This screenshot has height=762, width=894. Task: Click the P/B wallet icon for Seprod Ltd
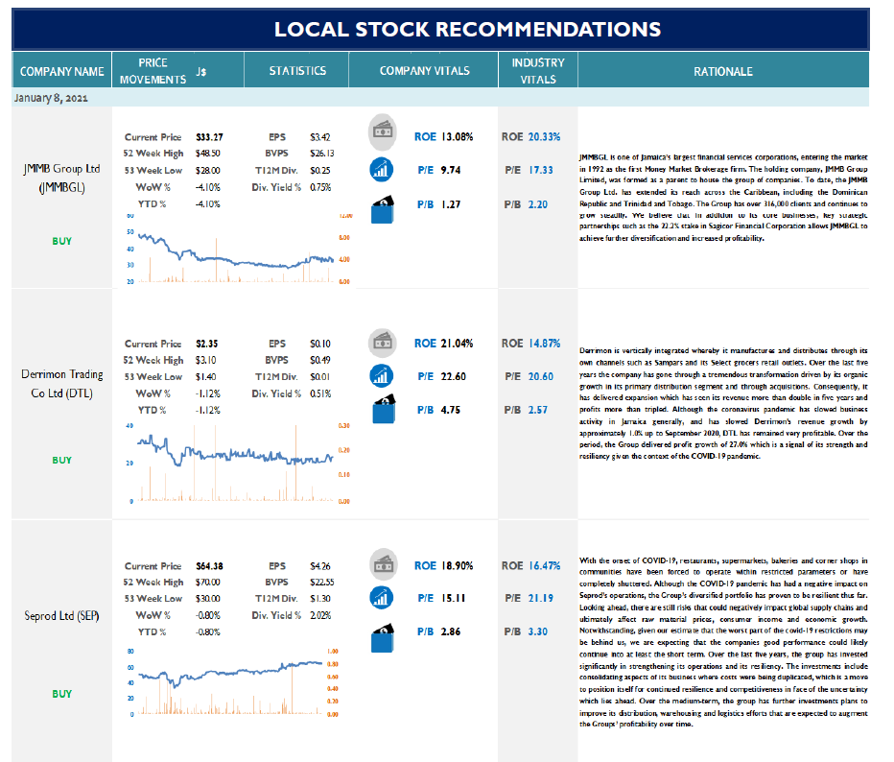tap(383, 637)
